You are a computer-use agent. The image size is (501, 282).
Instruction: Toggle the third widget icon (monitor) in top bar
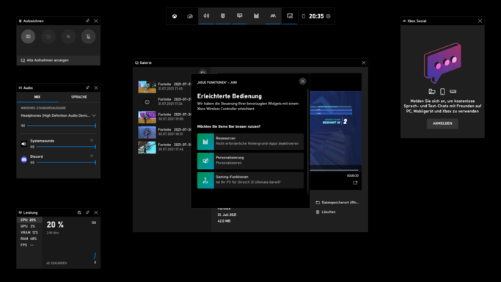click(x=240, y=15)
